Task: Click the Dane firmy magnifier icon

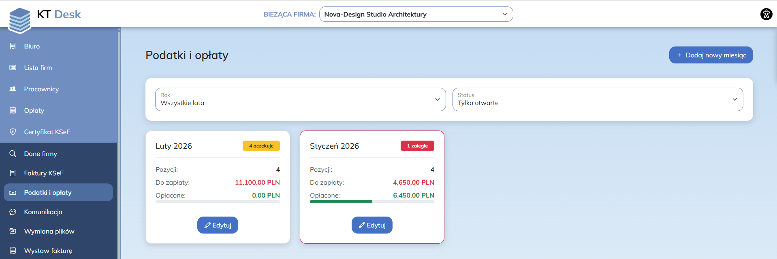Action: [x=13, y=154]
